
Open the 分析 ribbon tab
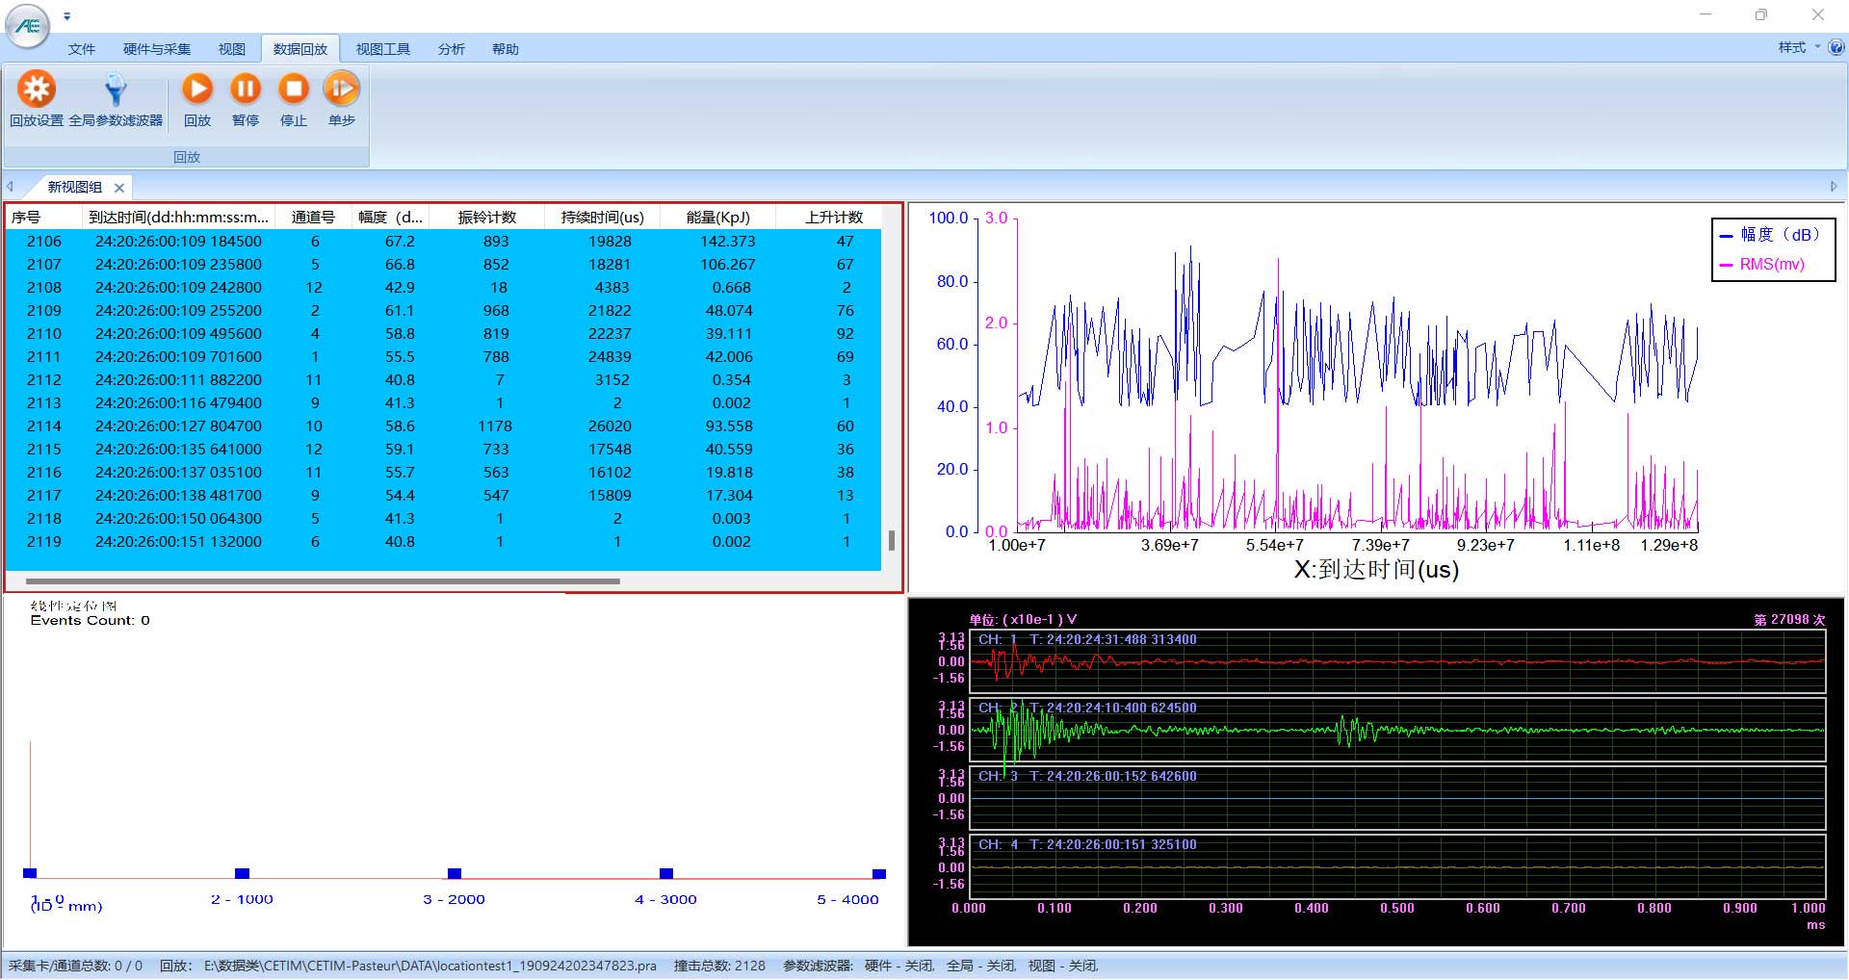(452, 49)
